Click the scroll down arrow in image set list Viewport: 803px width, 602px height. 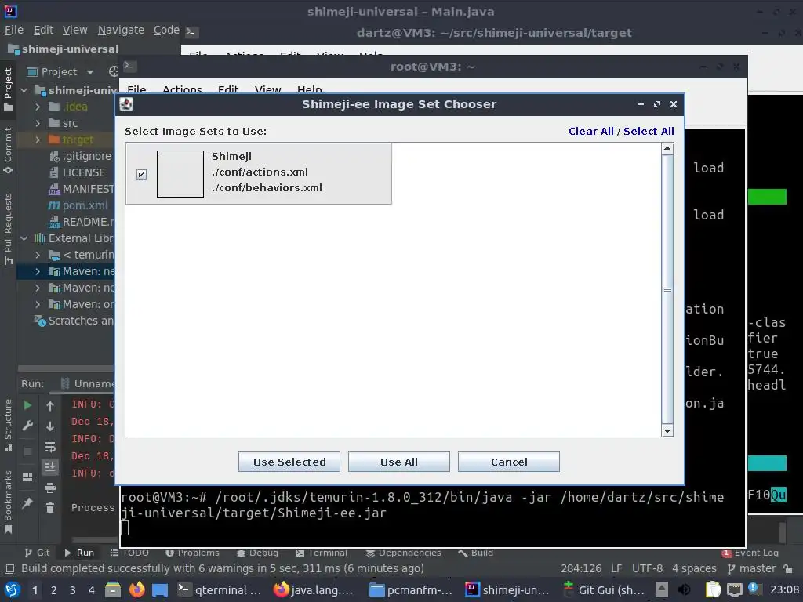667,431
